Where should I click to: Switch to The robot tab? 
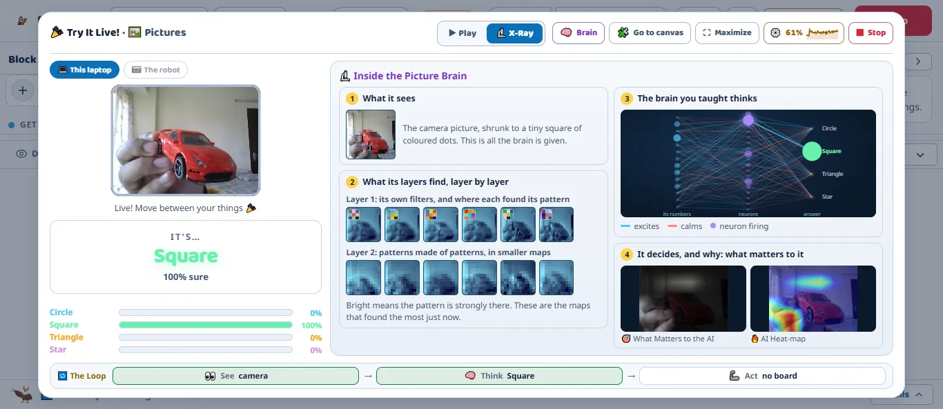(155, 70)
